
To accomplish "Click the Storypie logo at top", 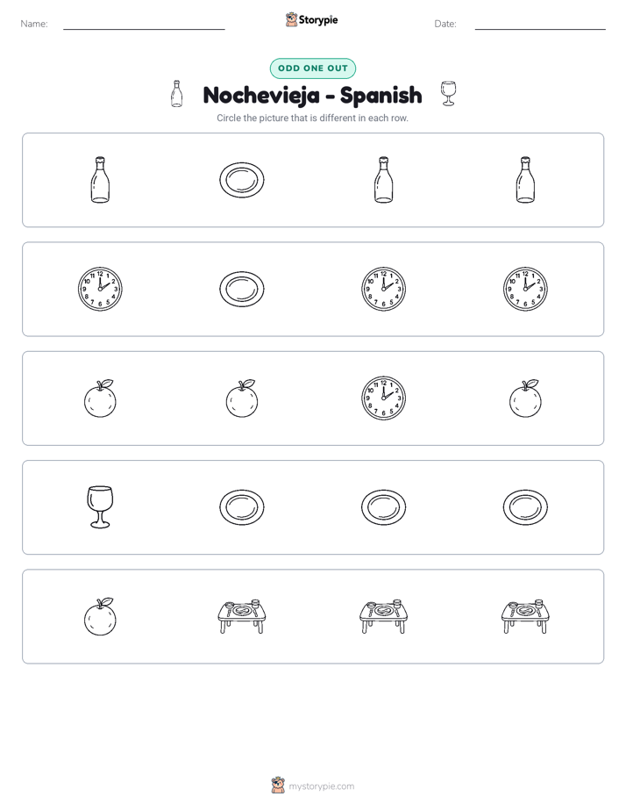I will point(312,19).
